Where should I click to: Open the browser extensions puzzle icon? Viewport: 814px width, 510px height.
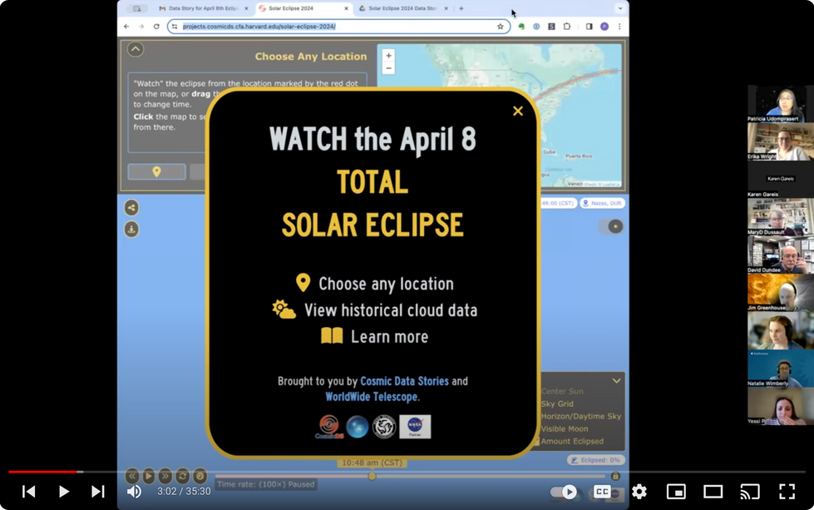pos(567,26)
